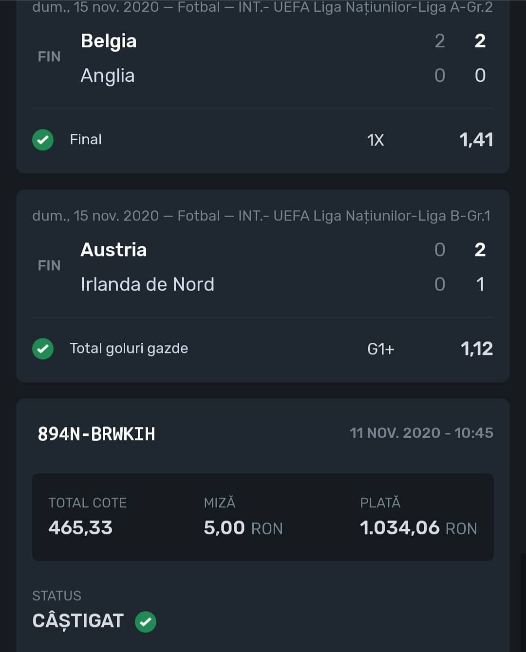Click the ticket date 11 NOV. 2020 - 10:45
Image resolution: width=526 pixels, height=652 pixels.
[x=421, y=433]
